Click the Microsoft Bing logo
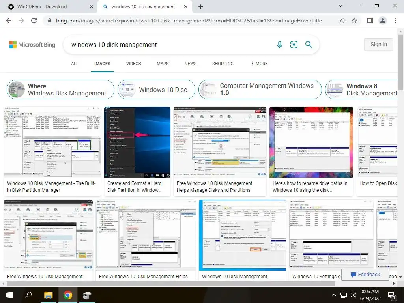The image size is (404, 303). tap(32, 45)
